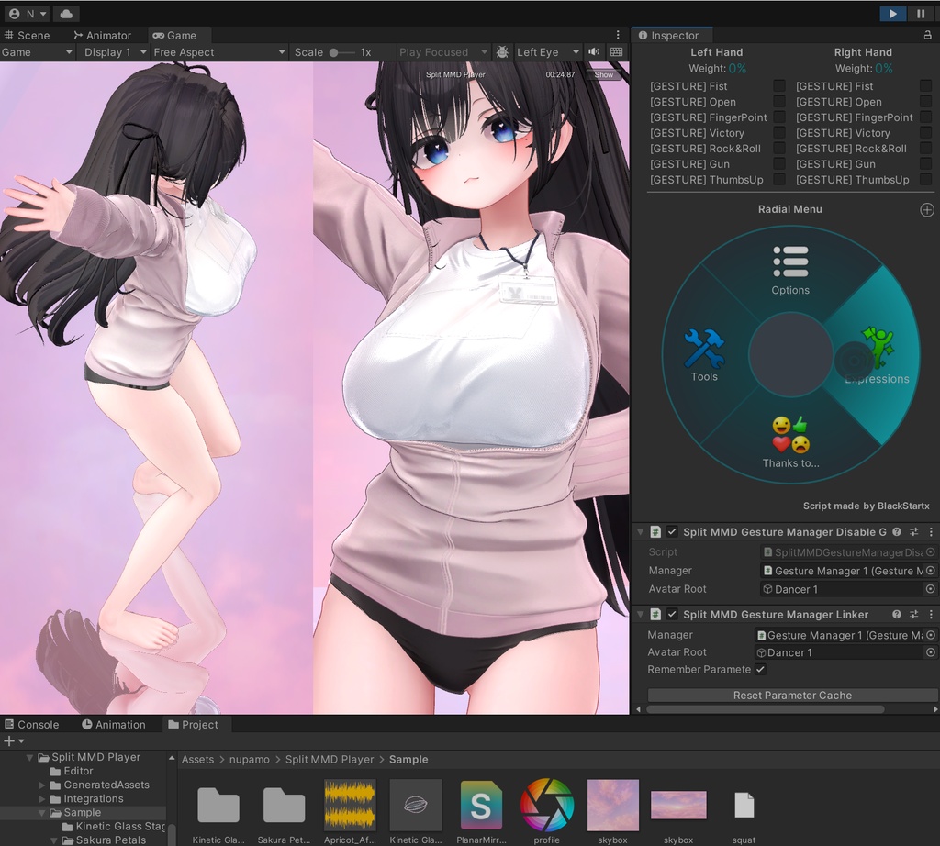Click nupamo in the breadcrumb path

pyautogui.click(x=250, y=759)
